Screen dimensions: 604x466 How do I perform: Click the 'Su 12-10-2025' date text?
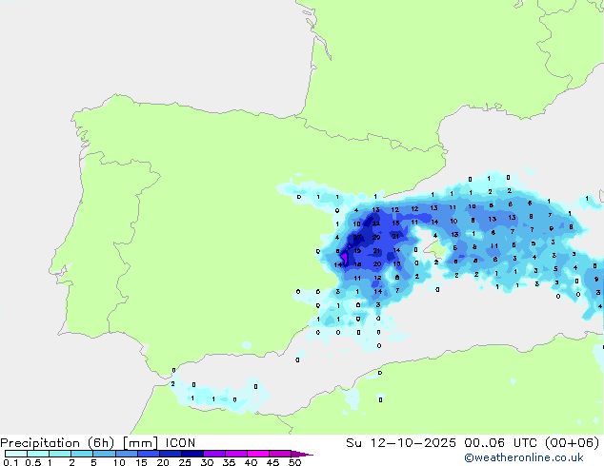coord(401,443)
